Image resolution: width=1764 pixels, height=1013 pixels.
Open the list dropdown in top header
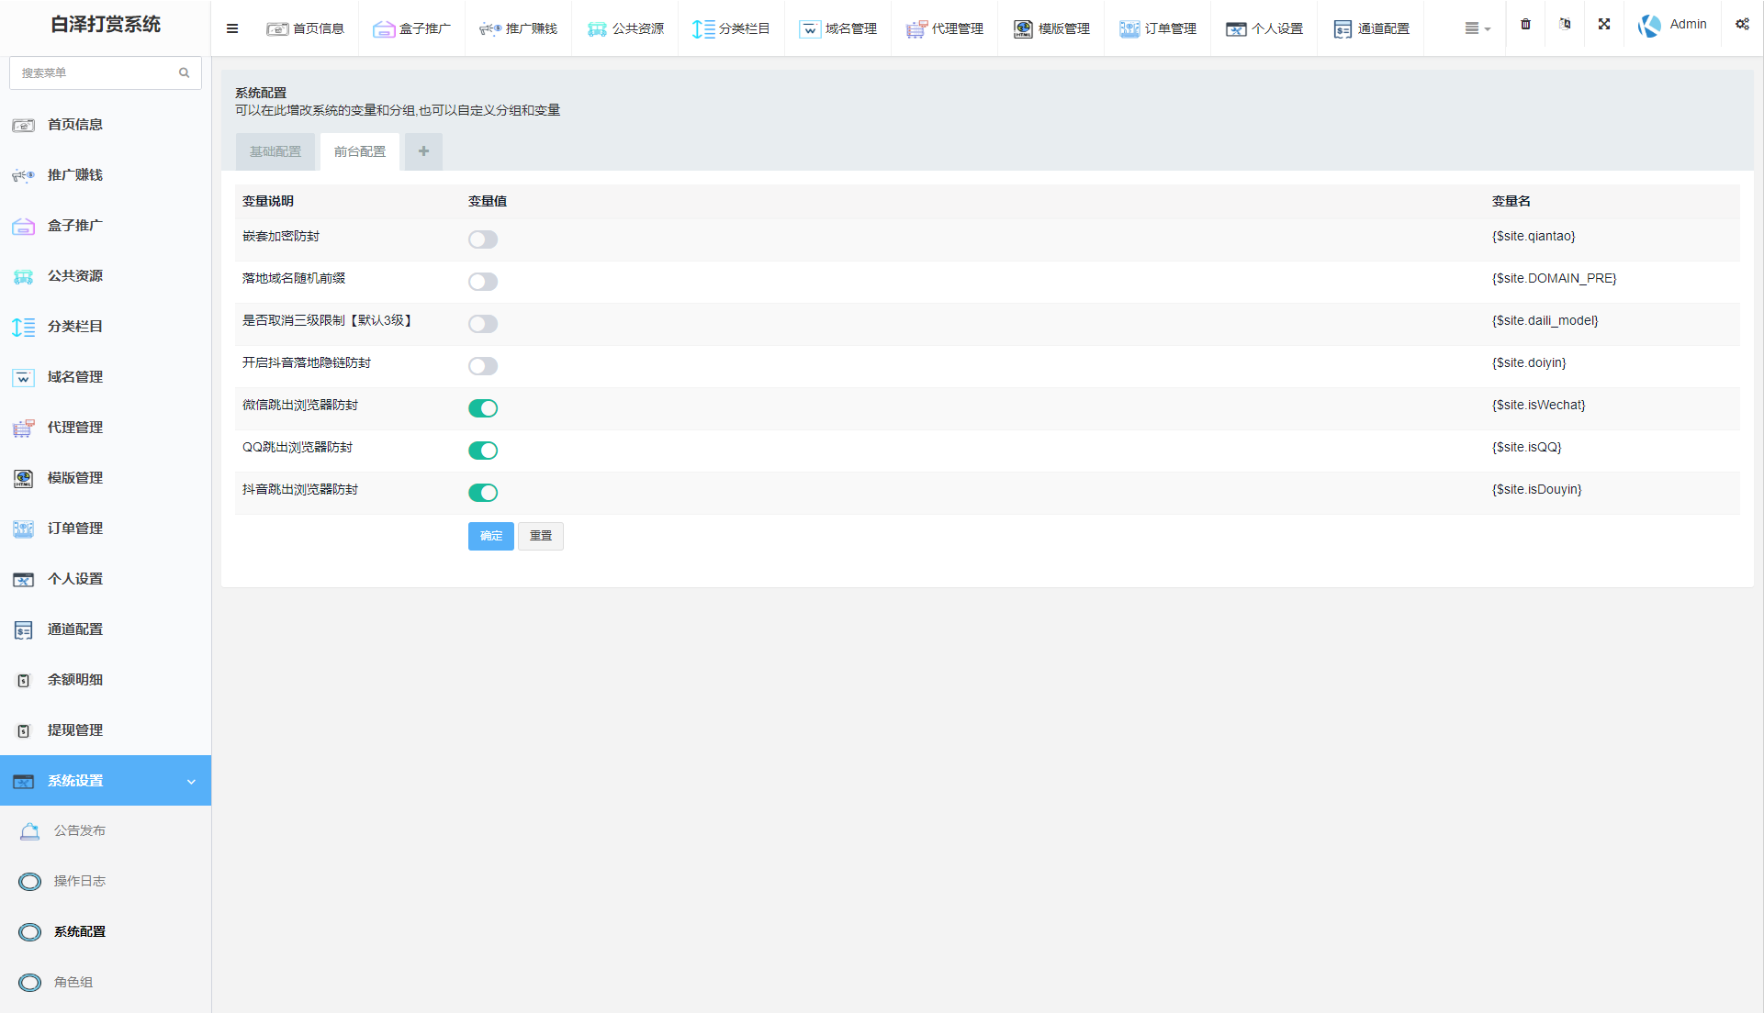pyautogui.click(x=1477, y=28)
